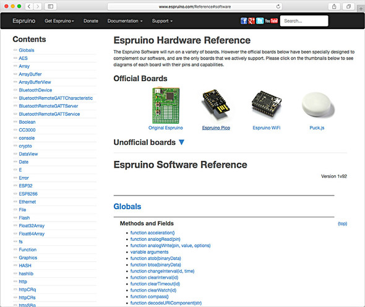Select the Safari address bar

(x=195, y=7)
